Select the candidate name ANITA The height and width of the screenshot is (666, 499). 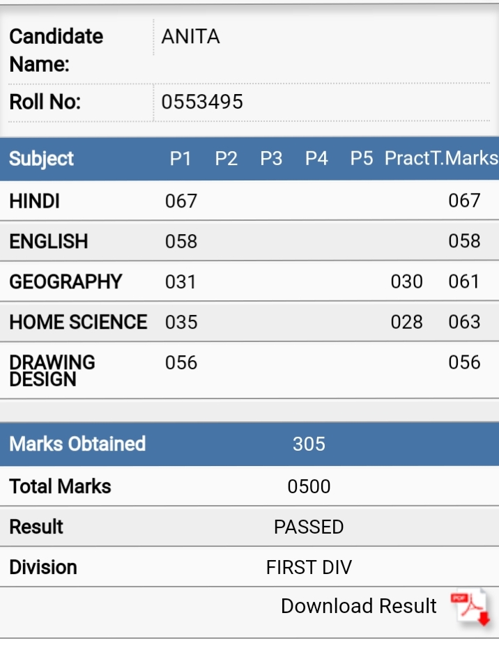[x=190, y=36]
